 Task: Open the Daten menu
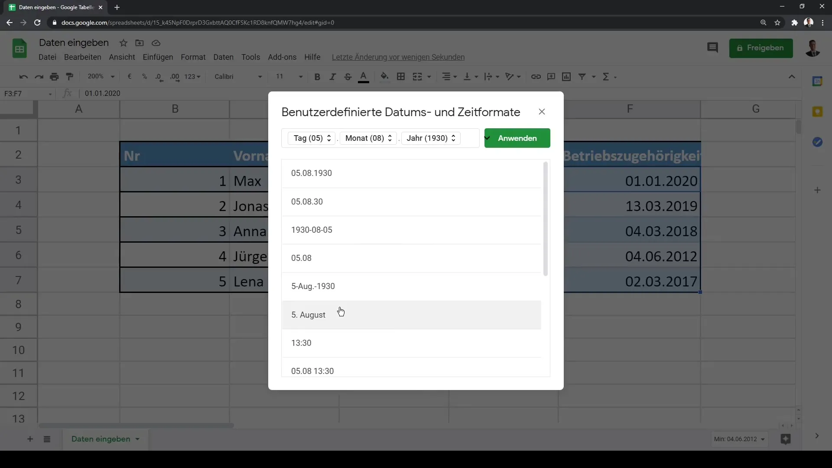coord(223,57)
